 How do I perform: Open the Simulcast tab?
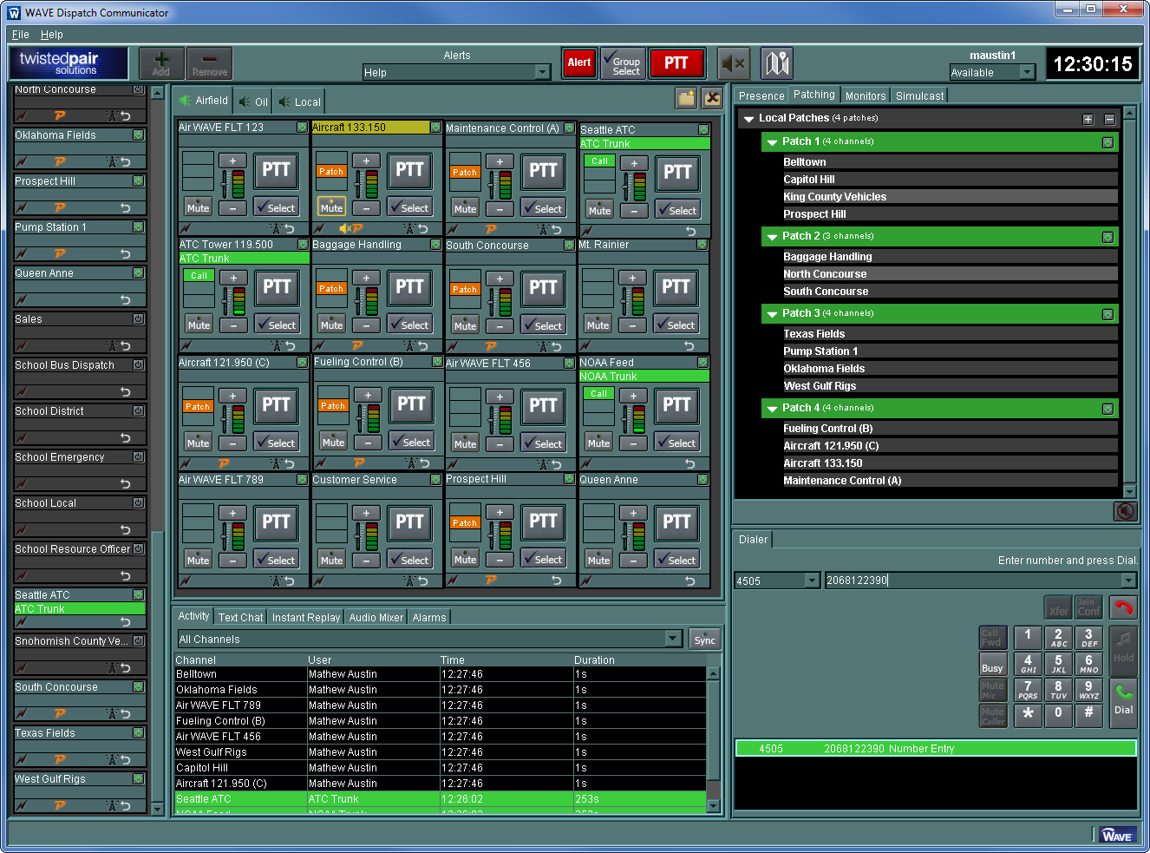pyautogui.click(x=919, y=95)
